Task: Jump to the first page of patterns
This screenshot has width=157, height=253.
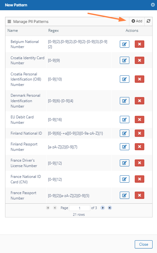Action: 48,208
